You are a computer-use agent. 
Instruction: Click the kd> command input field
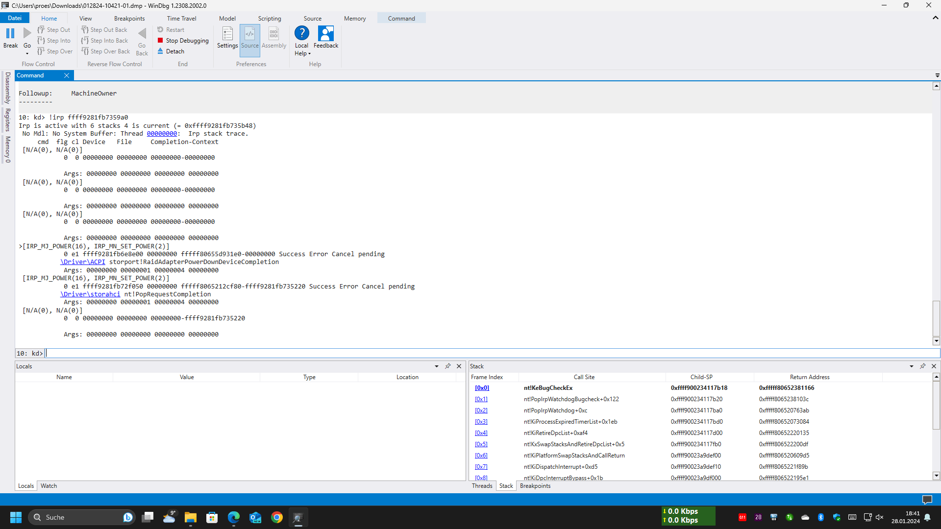pos(490,353)
